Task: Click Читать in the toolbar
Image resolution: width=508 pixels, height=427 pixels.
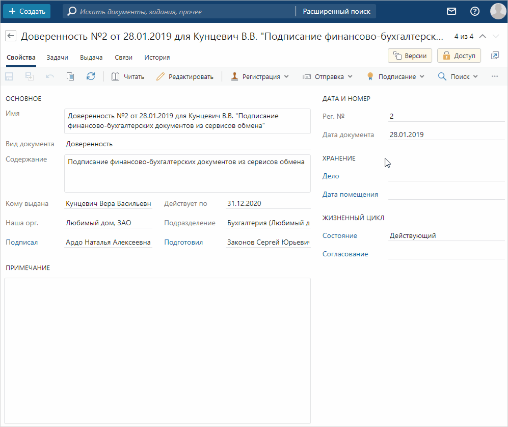Action: (128, 77)
